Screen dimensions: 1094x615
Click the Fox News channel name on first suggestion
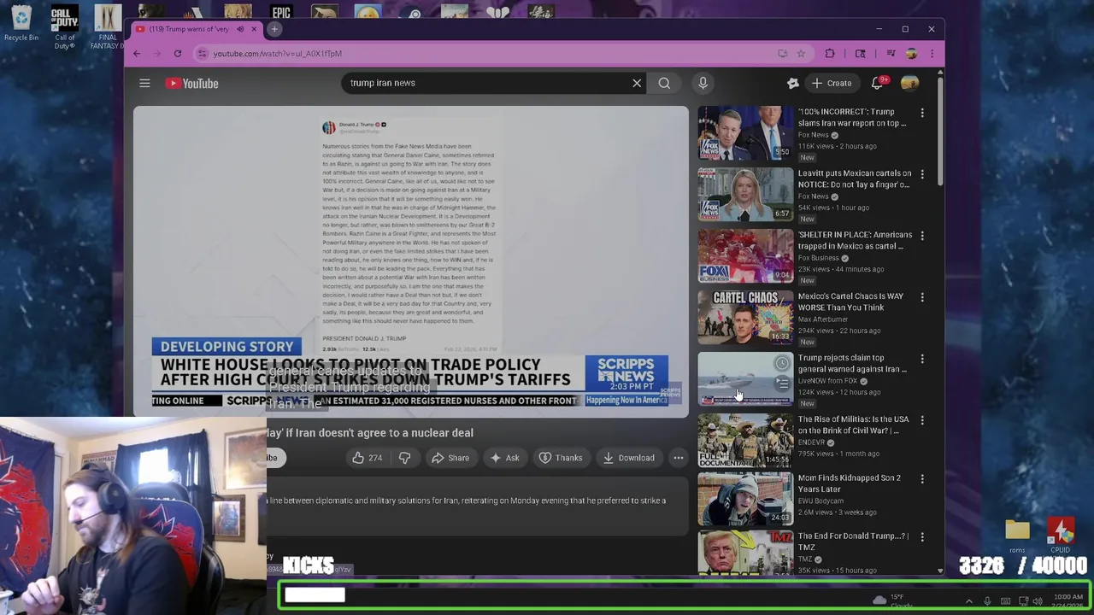pyautogui.click(x=814, y=135)
